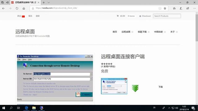Close the 远程桌面连接客户端 tab
198x111 pixels.
[38, 2]
